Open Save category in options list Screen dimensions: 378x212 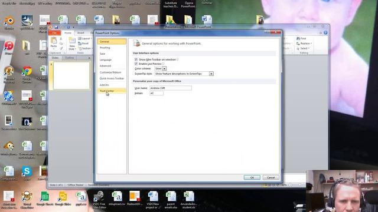(x=112, y=54)
